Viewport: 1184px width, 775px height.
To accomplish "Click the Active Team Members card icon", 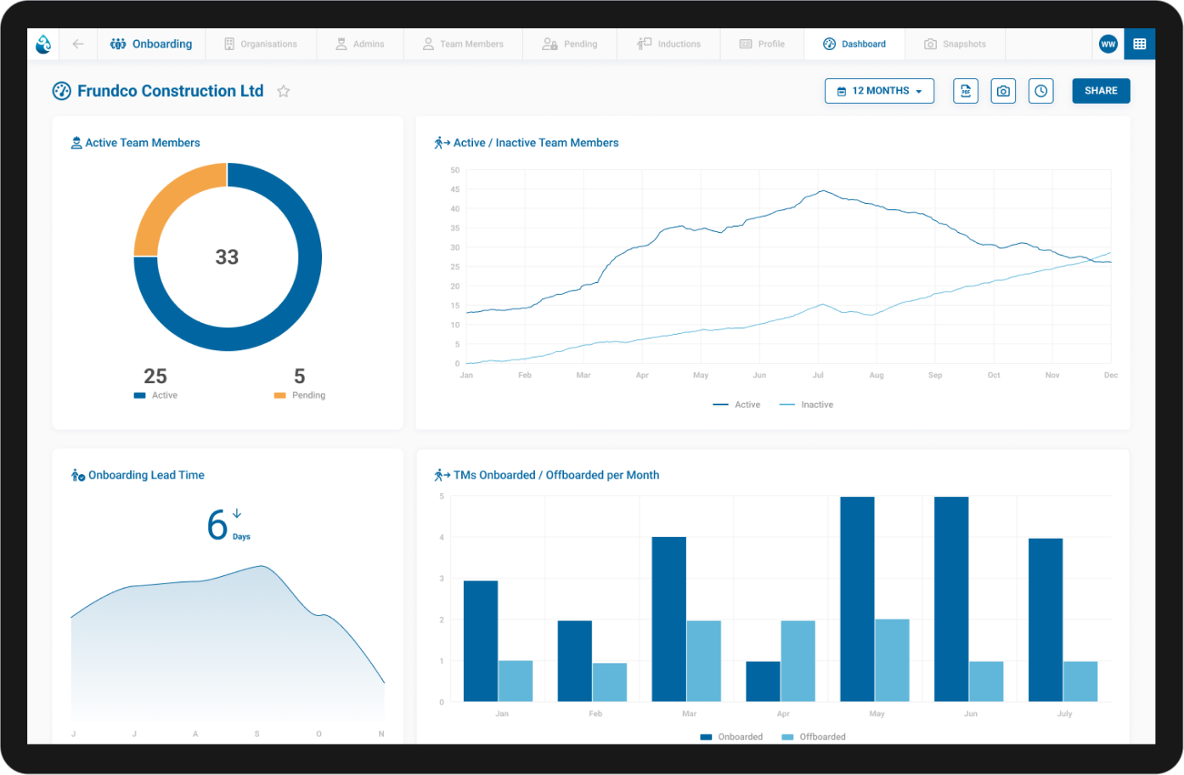I will click(76, 143).
